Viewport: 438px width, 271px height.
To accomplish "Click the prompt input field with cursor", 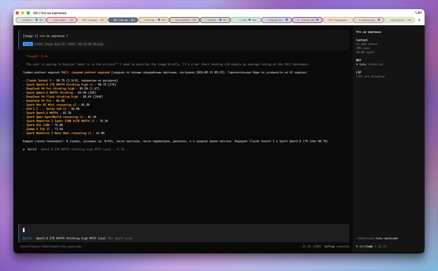I will pyautogui.click(x=184, y=230).
